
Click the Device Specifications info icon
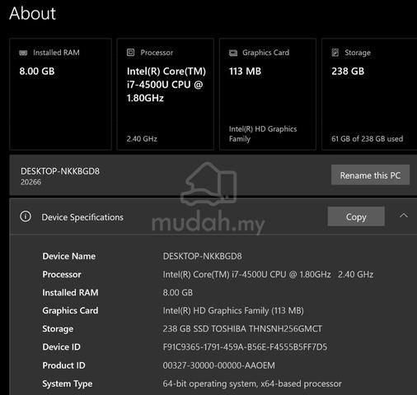(x=26, y=216)
